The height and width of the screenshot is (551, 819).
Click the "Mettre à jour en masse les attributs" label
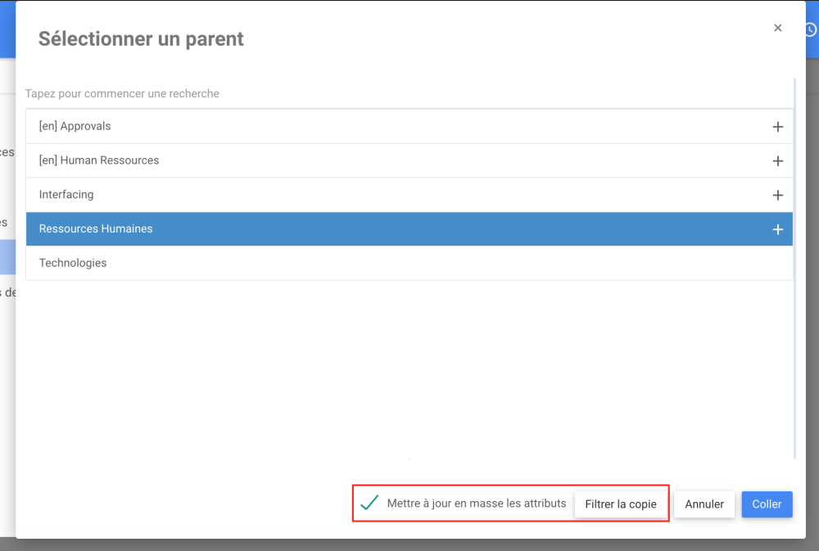[x=477, y=504]
